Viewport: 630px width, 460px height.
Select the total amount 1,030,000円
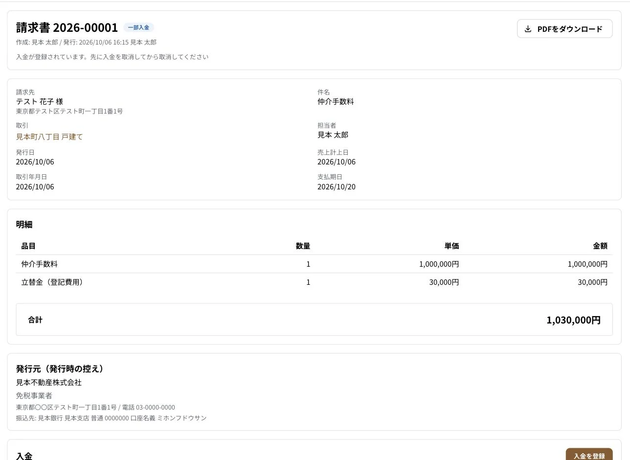pos(573,320)
